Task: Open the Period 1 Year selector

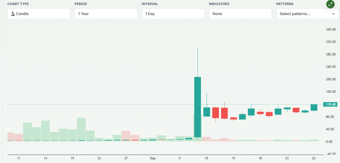Action: coord(106,14)
